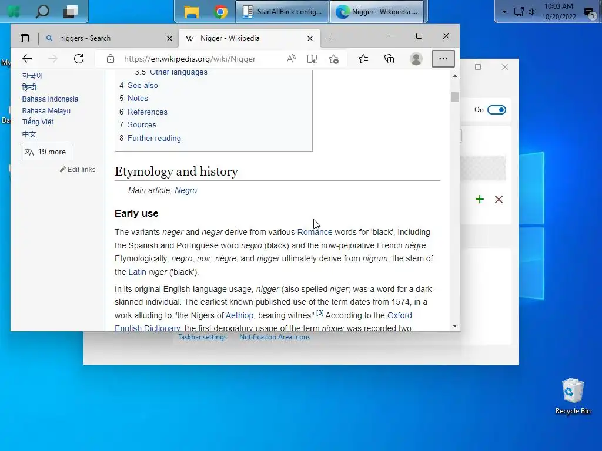Screen dimensions: 602x451
Task: Click Edit links pencil link
Action: coord(78,170)
